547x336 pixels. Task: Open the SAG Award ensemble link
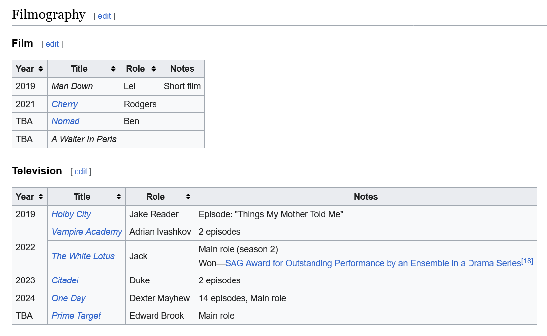click(x=373, y=263)
